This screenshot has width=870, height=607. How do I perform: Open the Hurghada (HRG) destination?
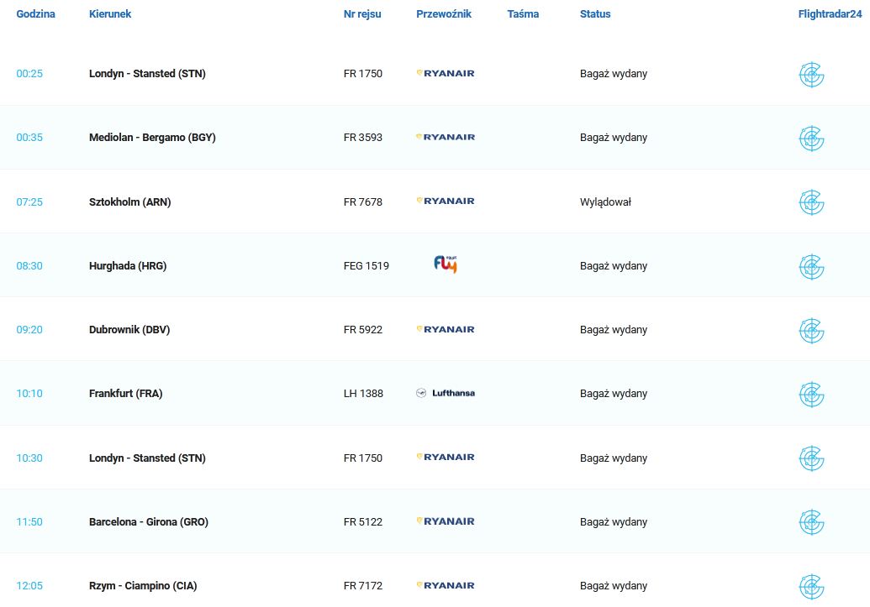tap(128, 266)
